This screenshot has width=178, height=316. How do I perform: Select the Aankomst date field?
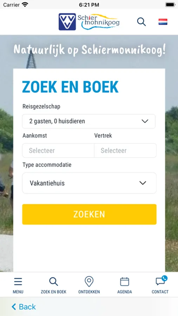(58, 151)
